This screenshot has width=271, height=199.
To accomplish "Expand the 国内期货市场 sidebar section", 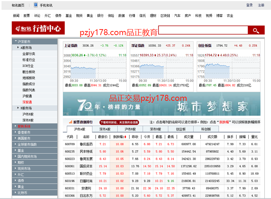I will pos(35,156).
